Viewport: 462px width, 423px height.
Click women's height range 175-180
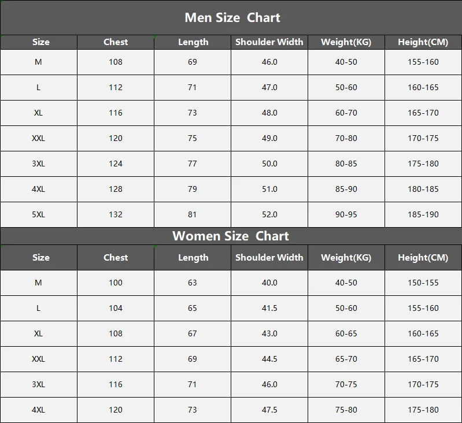(x=423, y=410)
